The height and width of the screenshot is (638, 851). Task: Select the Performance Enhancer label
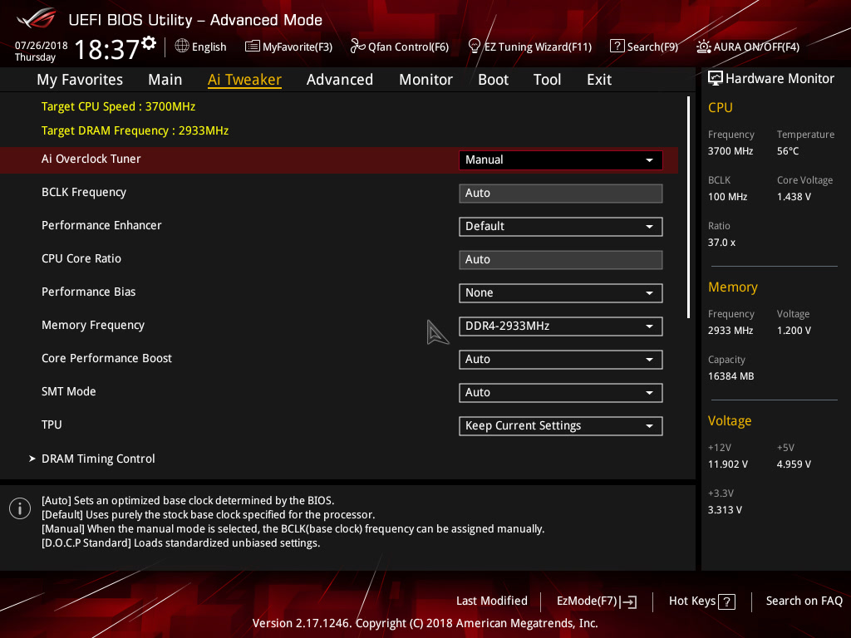[101, 225]
